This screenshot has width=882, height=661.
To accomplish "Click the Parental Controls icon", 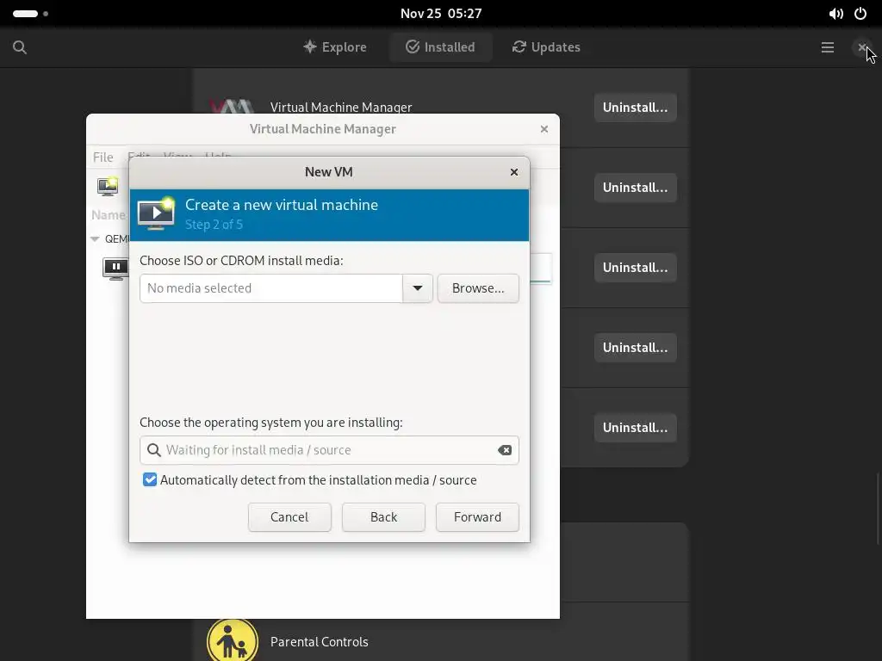I will pyautogui.click(x=232, y=640).
